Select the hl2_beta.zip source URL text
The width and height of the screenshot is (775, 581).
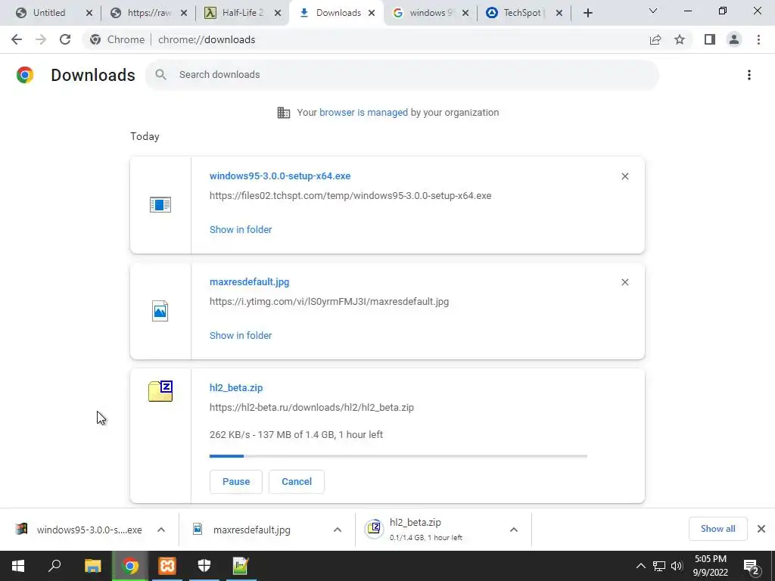pos(311,408)
